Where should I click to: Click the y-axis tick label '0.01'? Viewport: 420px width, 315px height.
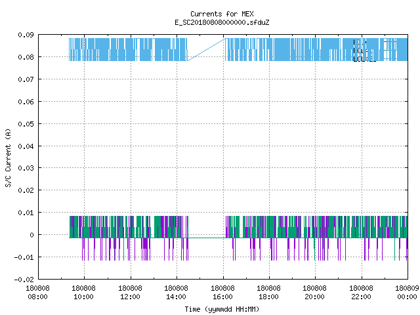(x=26, y=213)
